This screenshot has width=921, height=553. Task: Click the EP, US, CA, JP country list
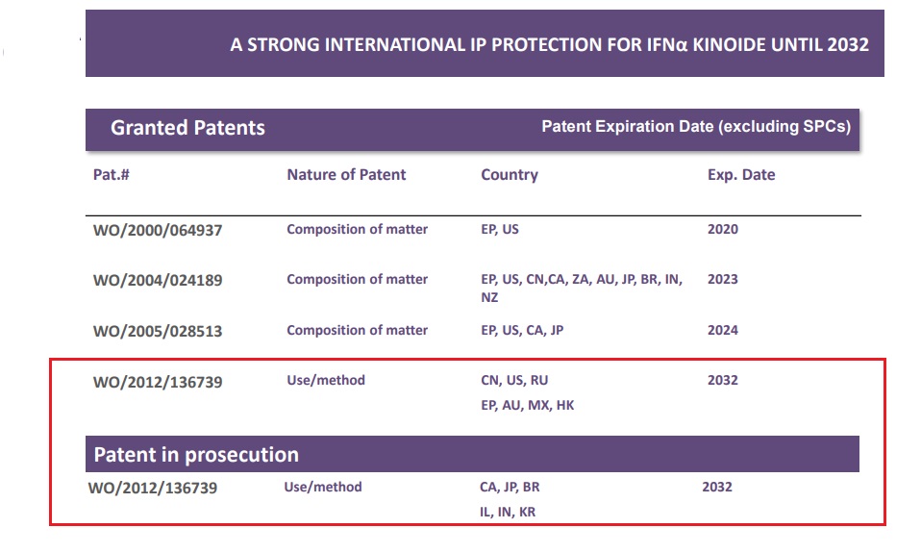pos(522,330)
